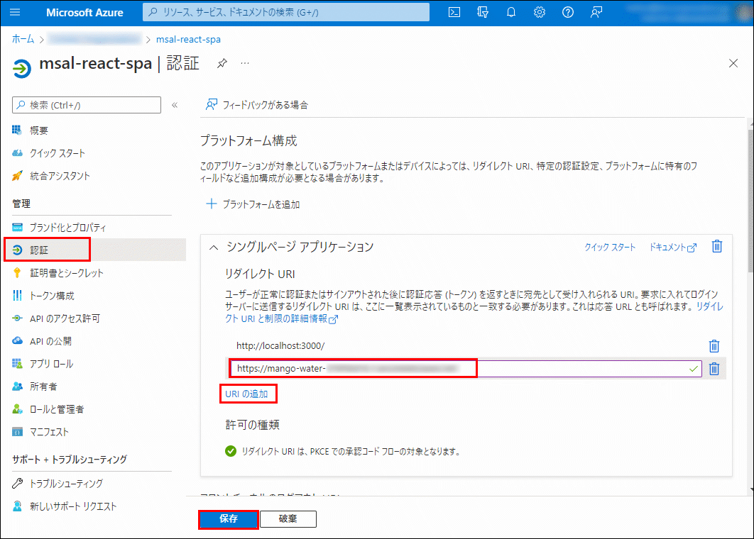The height and width of the screenshot is (539, 754).
Task: Delete the https://mango-water redirect URI
Action: click(x=714, y=369)
